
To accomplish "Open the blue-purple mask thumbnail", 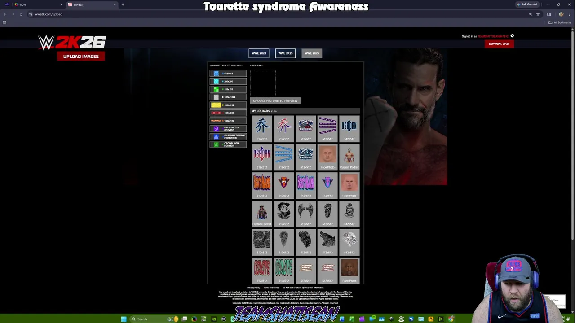I will coord(327,185).
